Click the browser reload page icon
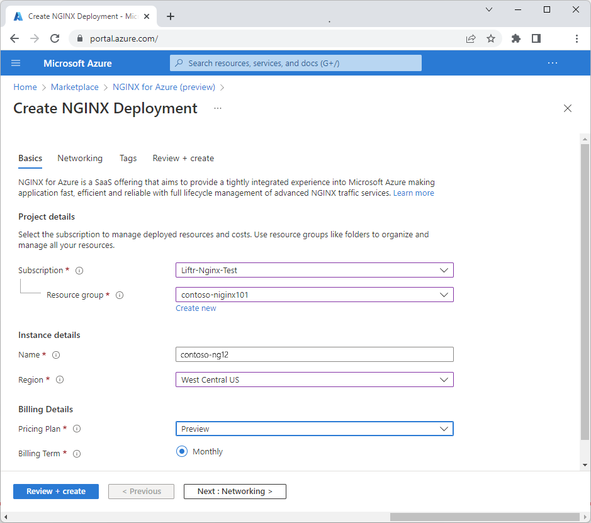The width and height of the screenshot is (591, 523). 55,38
